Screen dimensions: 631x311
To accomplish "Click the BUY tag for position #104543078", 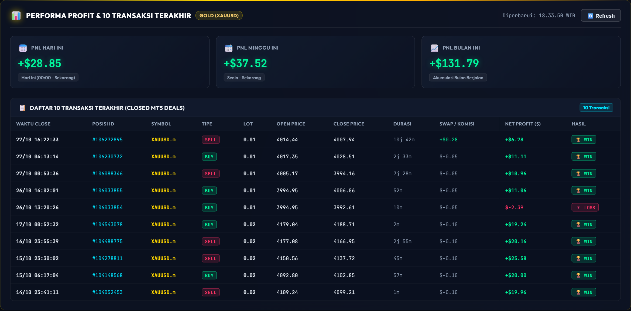I will pyautogui.click(x=209, y=224).
